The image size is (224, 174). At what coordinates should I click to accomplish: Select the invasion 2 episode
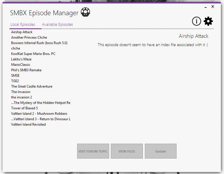coord(22,97)
